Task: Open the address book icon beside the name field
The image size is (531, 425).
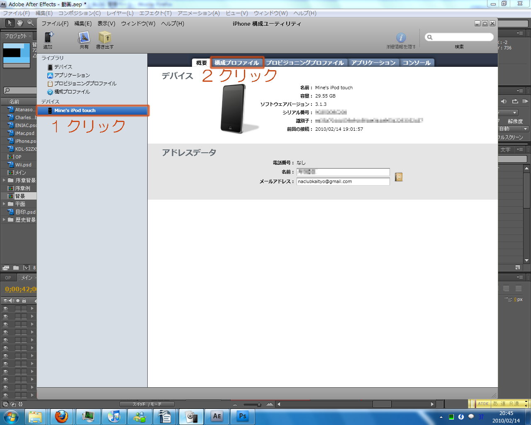Action: click(399, 177)
